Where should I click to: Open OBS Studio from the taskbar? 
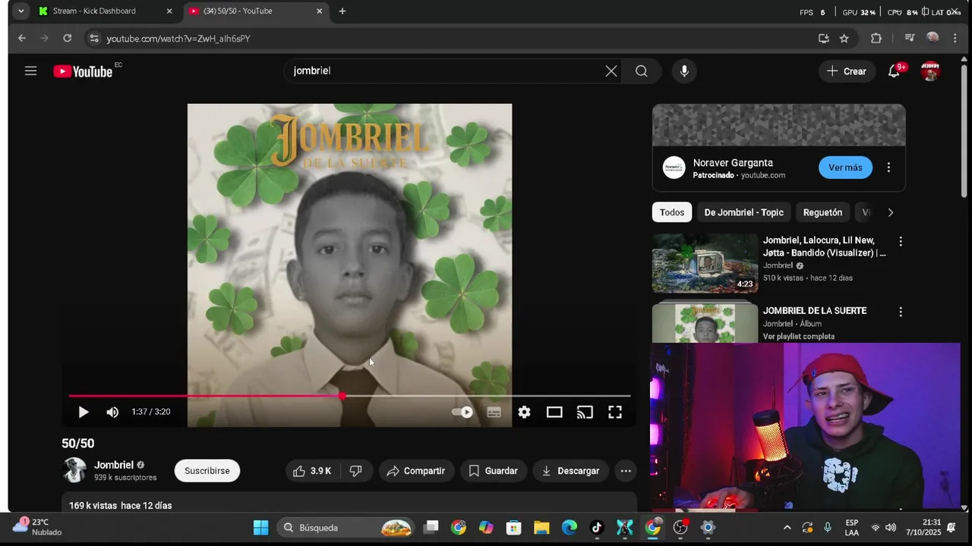point(680,528)
